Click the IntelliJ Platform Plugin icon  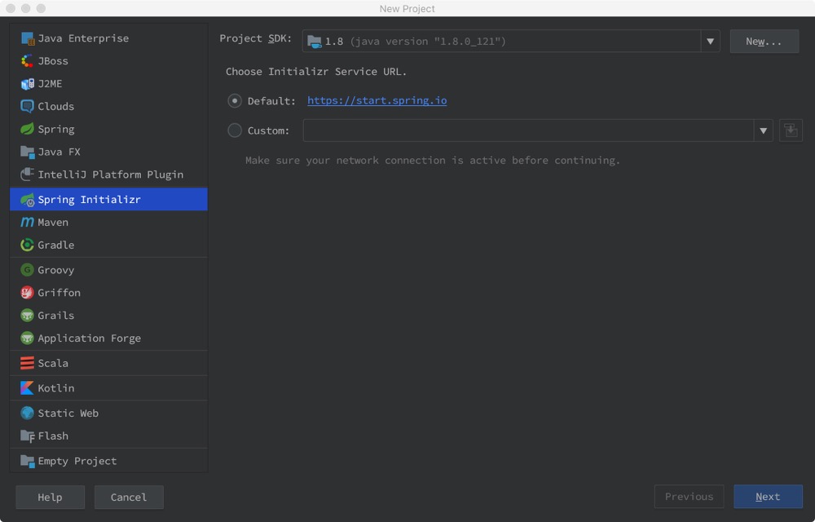[28, 175]
